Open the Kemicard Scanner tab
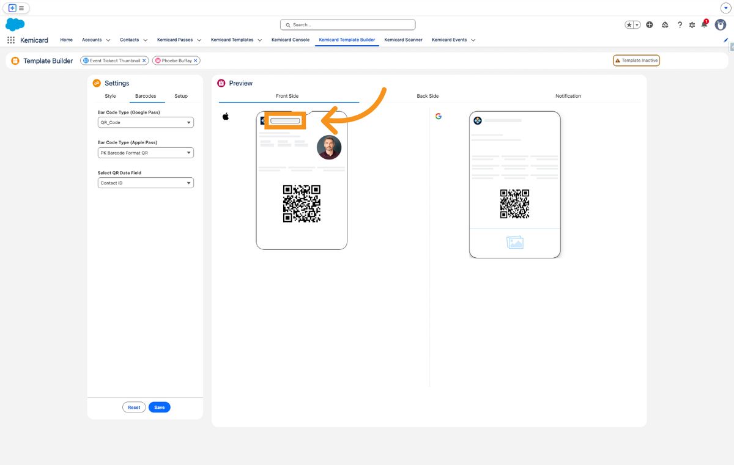 pyautogui.click(x=403, y=40)
